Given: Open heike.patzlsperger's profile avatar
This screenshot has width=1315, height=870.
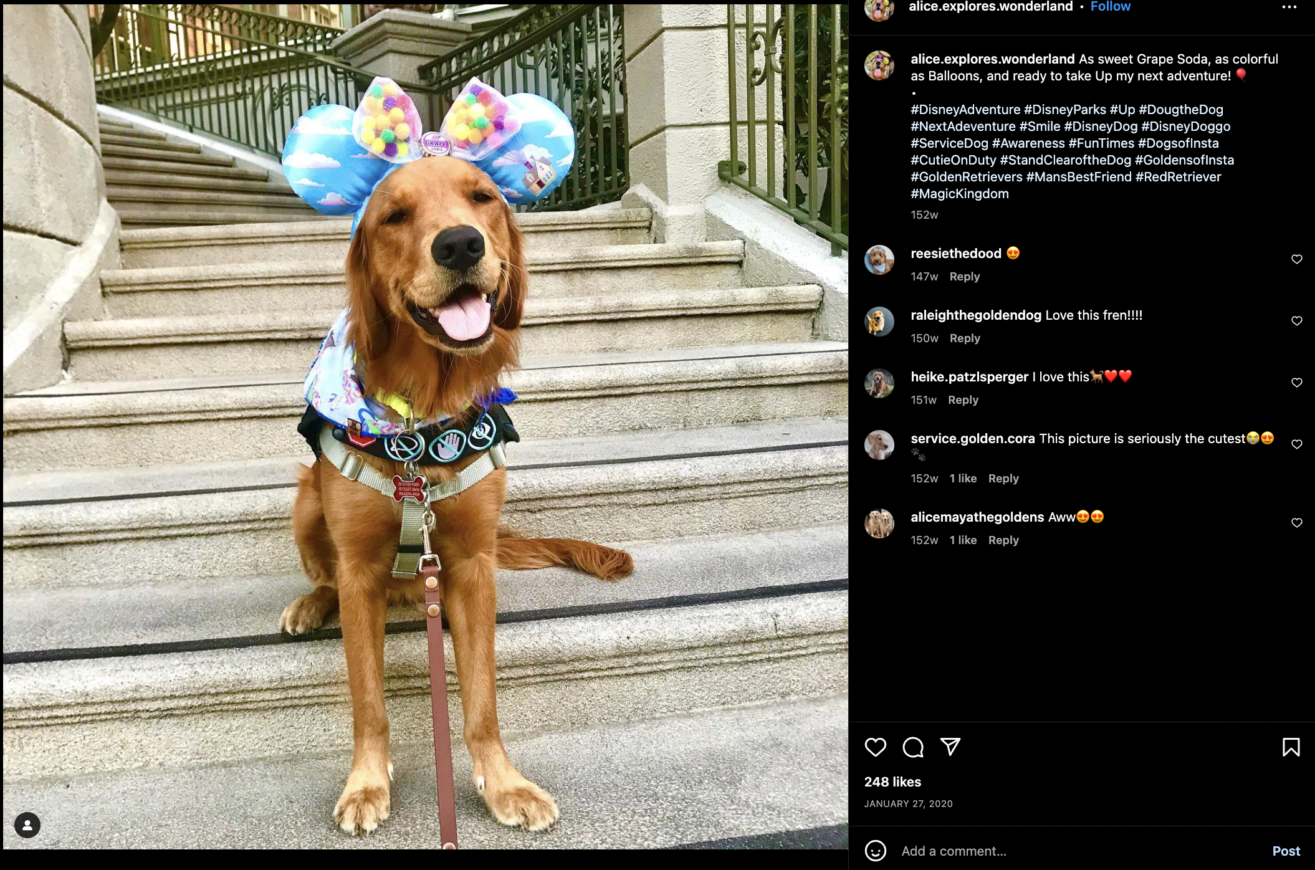Looking at the screenshot, I should (879, 383).
